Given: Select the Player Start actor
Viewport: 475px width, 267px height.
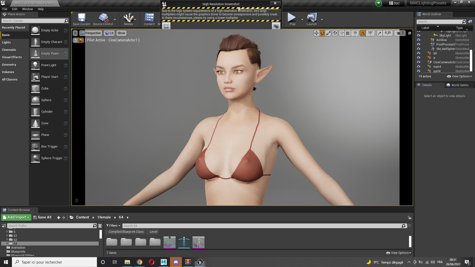Looking at the screenshot, I should point(49,77).
